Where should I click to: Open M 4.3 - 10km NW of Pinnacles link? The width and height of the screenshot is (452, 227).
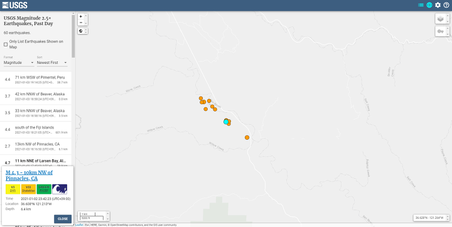29,176
